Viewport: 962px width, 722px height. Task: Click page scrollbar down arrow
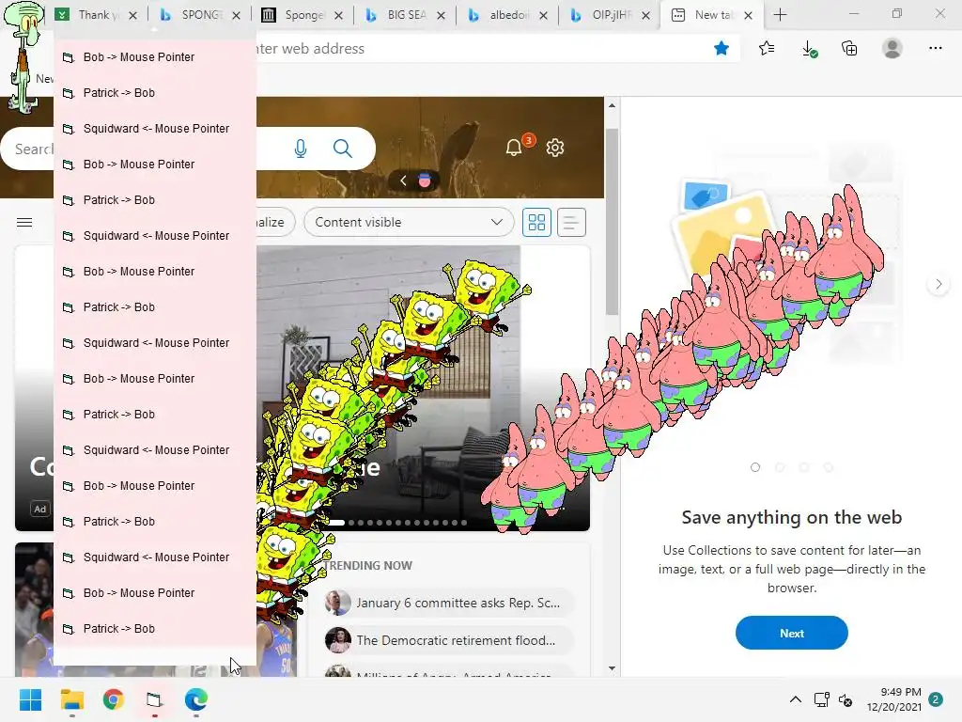612,668
